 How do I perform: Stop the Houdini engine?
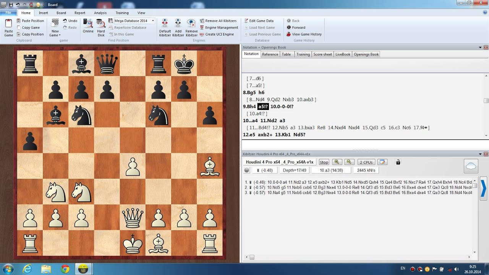324,162
